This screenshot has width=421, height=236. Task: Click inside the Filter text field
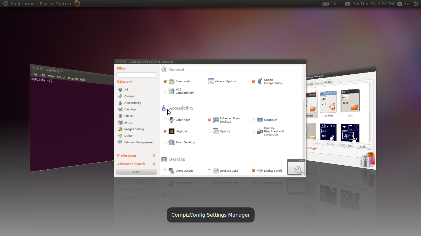click(x=136, y=75)
